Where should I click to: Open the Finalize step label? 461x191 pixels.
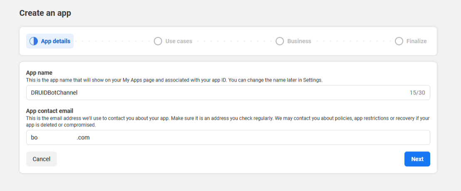pos(417,41)
